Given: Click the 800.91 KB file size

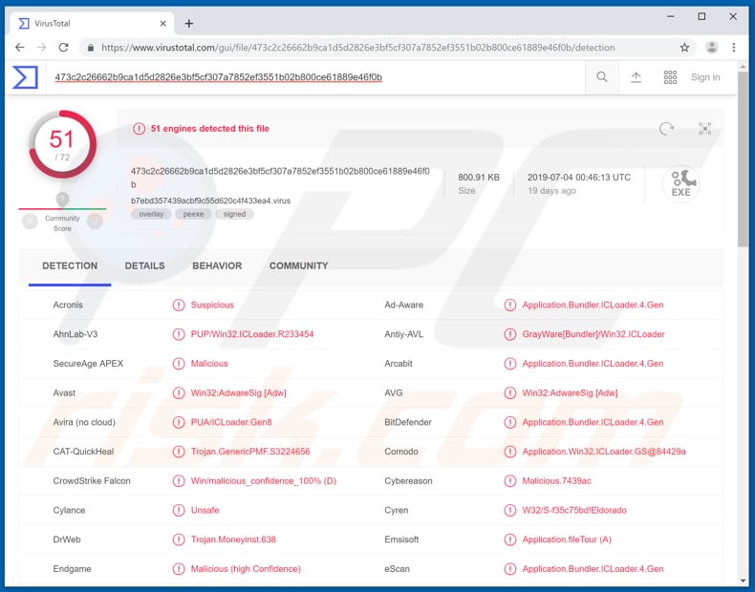Looking at the screenshot, I should pyautogui.click(x=479, y=178).
